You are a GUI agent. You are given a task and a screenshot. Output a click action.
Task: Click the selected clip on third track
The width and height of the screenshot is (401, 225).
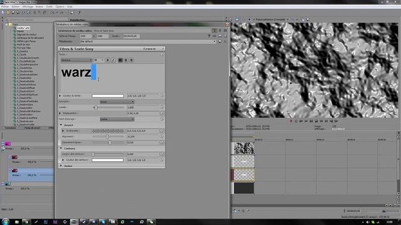pos(242,175)
